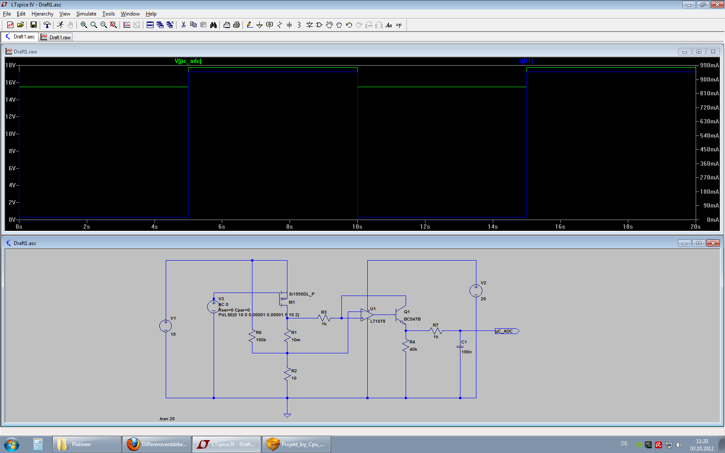Click the Si1555DL_P MOSFET label

click(x=302, y=294)
